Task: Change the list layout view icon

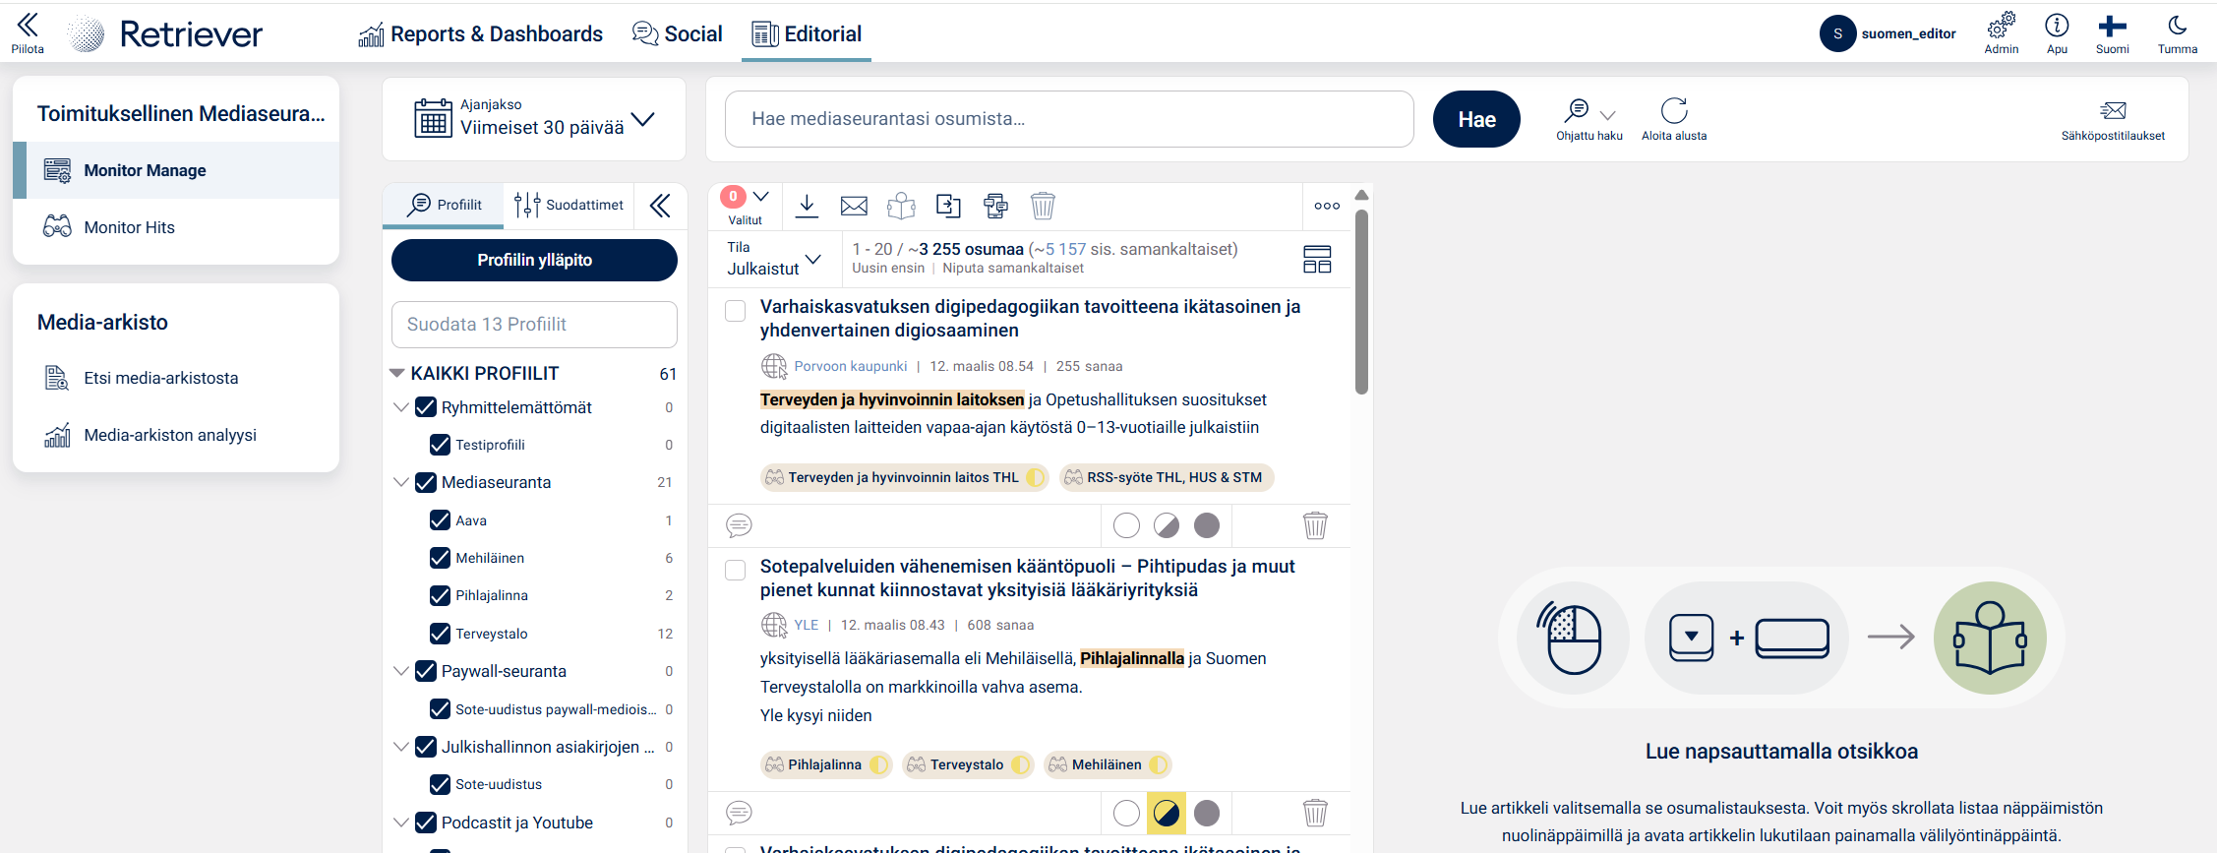Action: (1317, 259)
